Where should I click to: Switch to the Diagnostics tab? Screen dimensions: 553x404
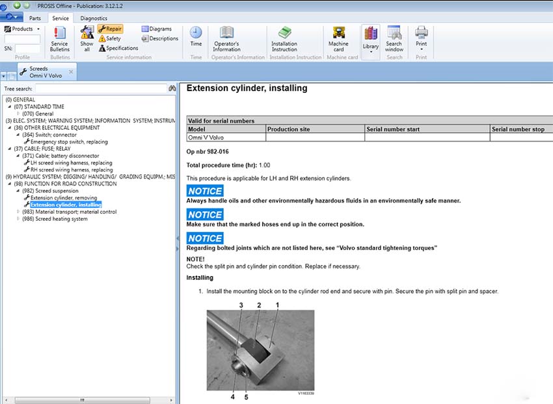[x=94, y=18]
